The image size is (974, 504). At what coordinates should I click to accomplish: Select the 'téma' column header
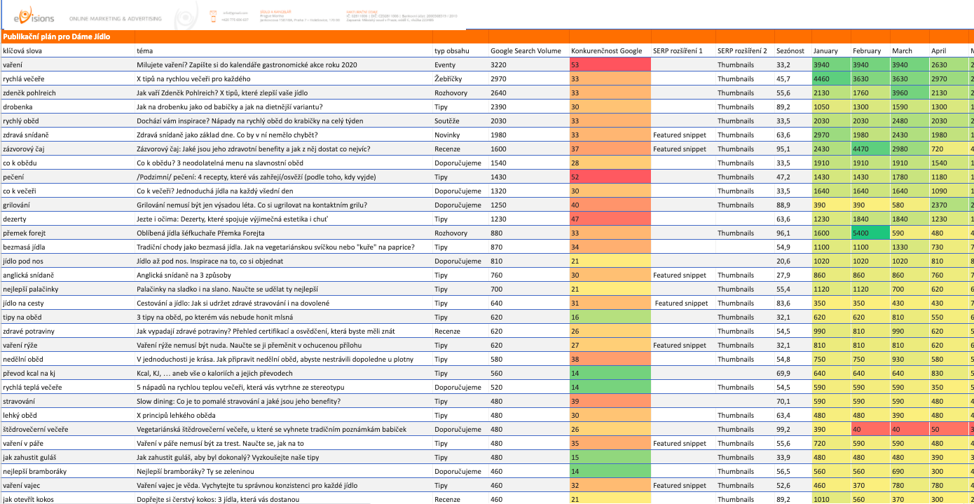click(283, 51)
